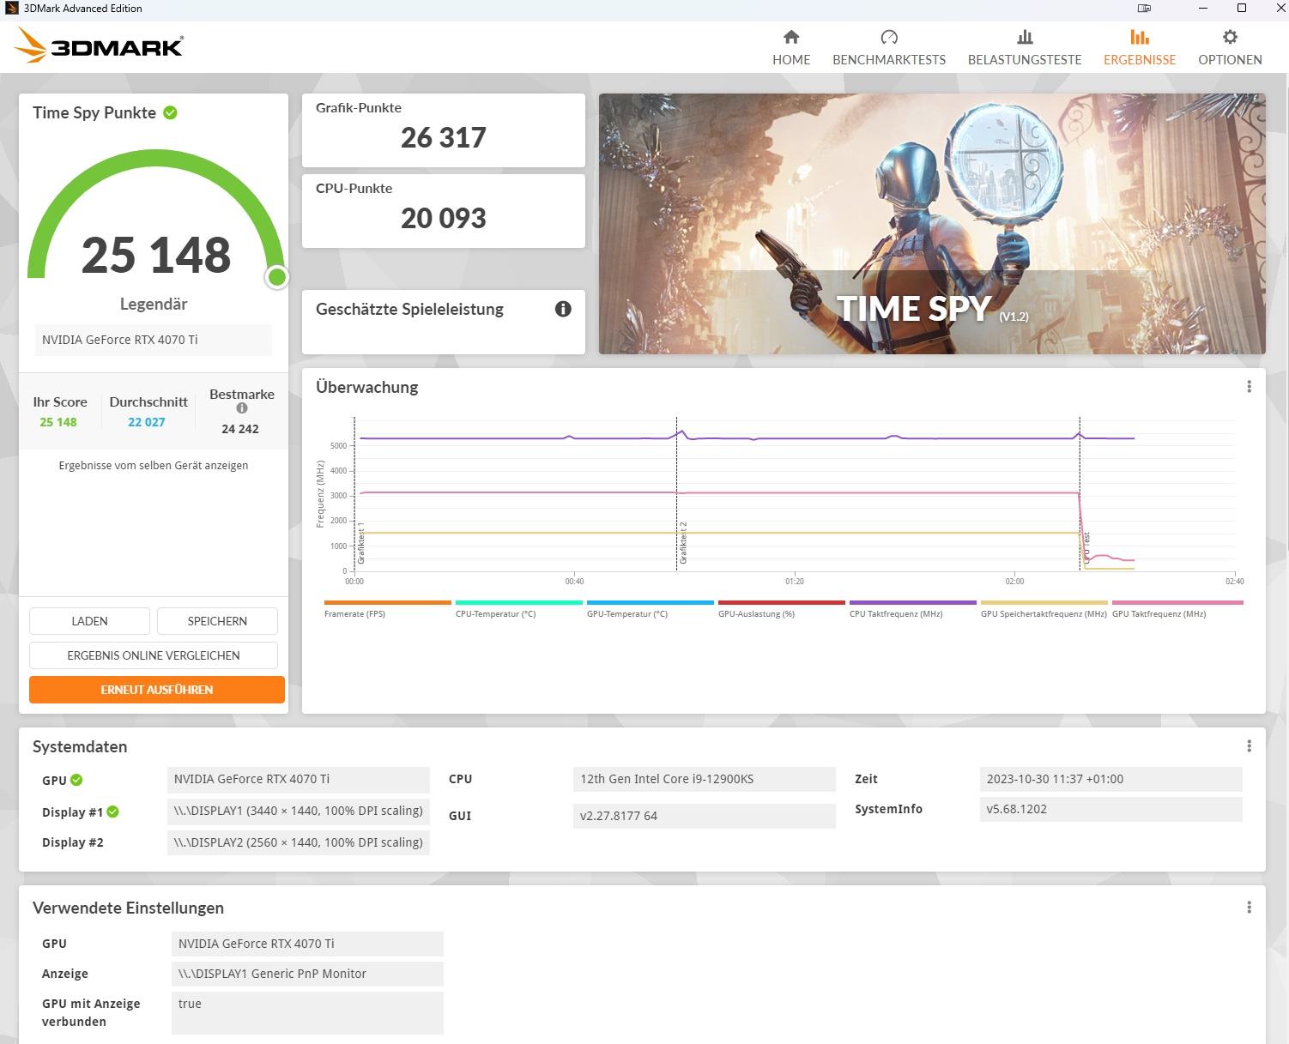Click the Time Spy banner image

pos(932,224)
